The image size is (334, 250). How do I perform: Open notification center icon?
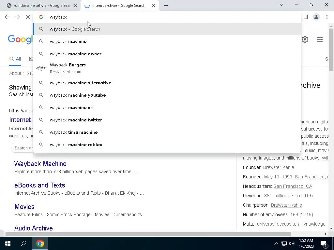[324, 243]
